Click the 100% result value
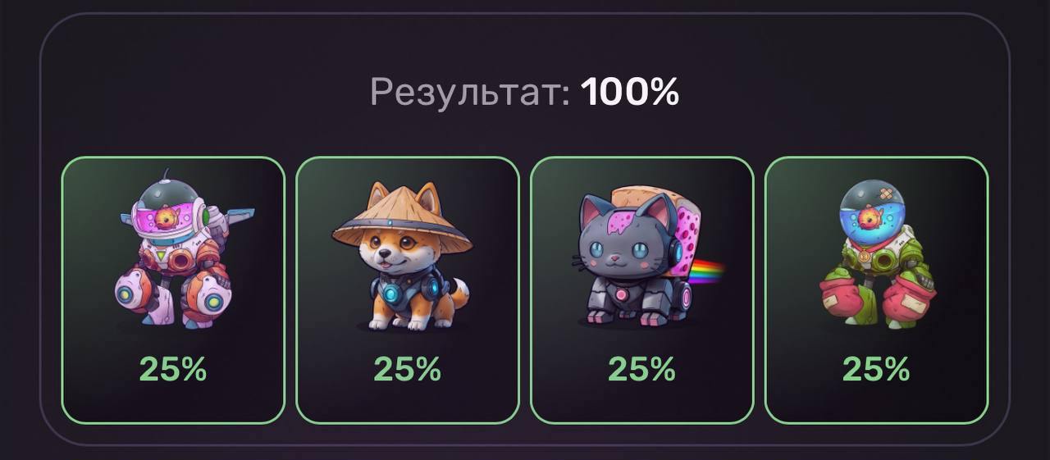1050x460 pixels. pos(630,92)
